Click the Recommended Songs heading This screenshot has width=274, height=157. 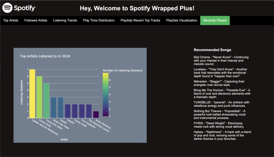coord(212,50)
